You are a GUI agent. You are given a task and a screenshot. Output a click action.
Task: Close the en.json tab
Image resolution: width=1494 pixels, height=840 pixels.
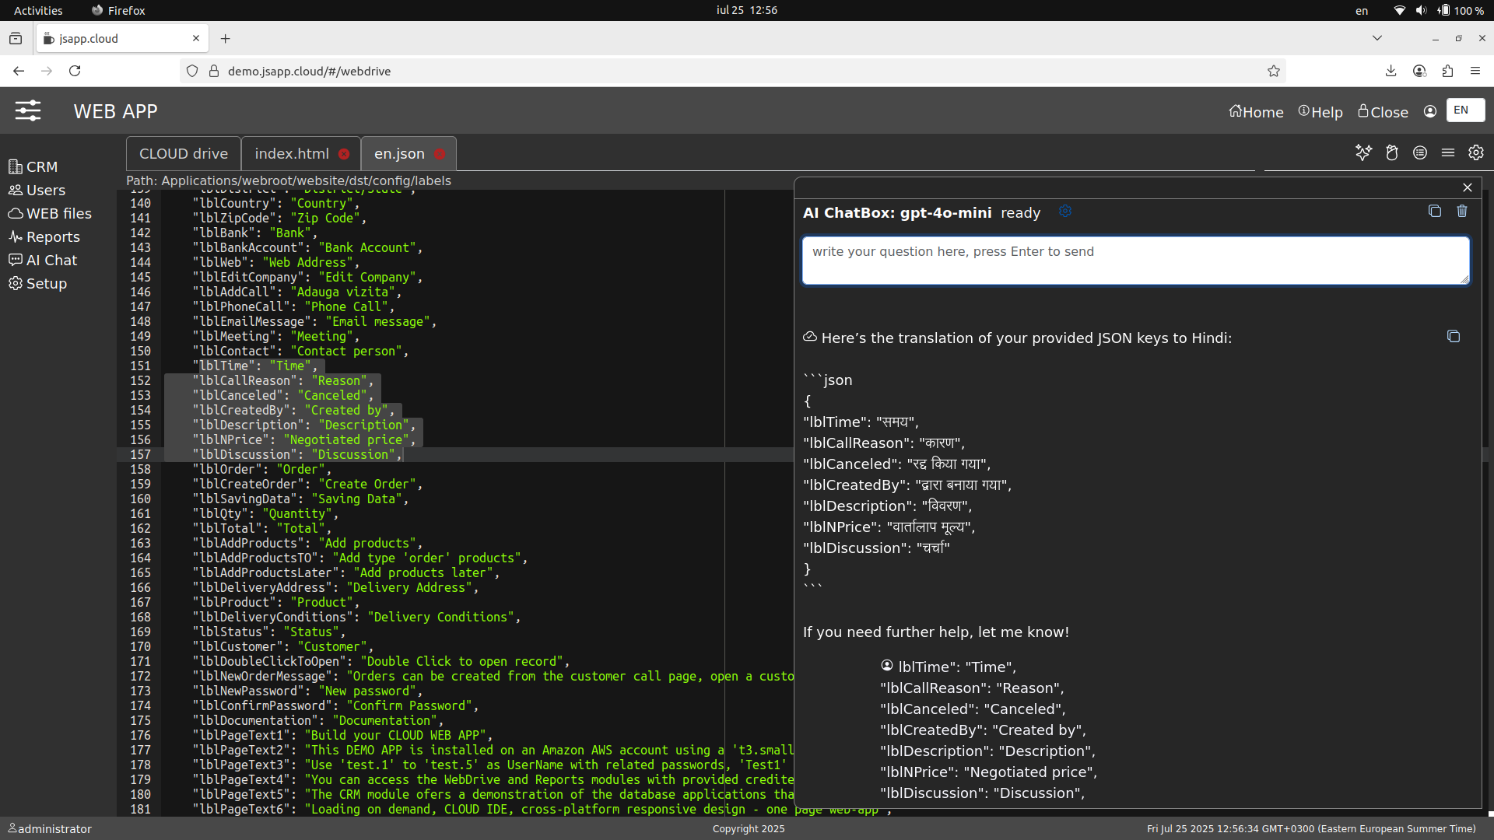pyautogui.click(x=440, y=154)
